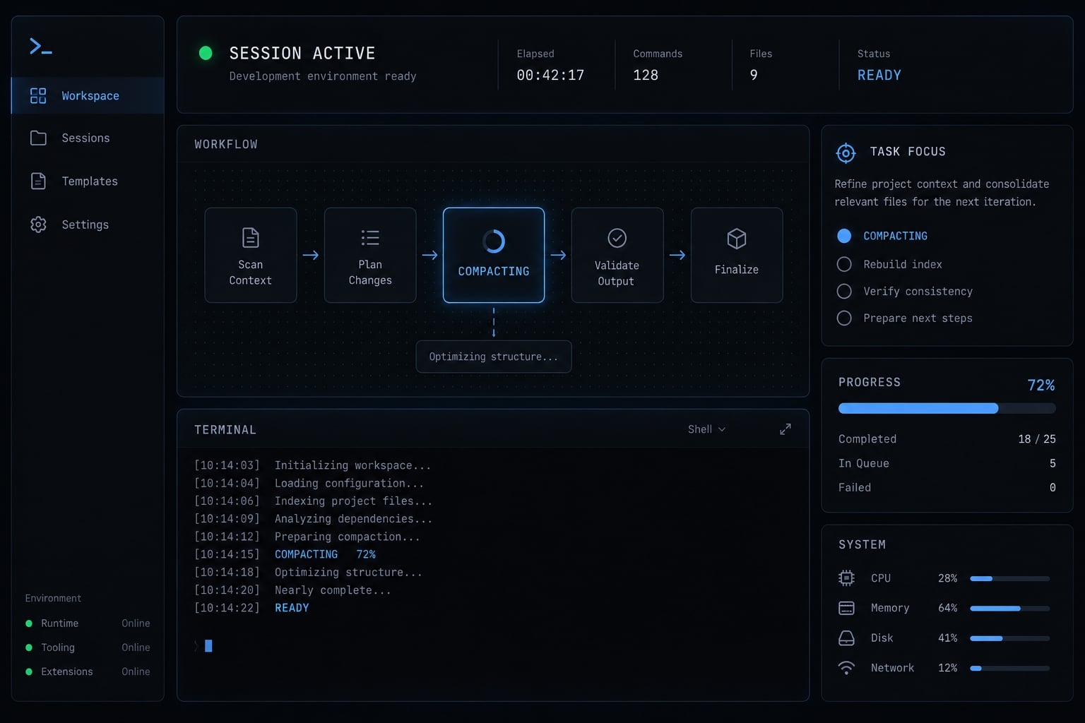Image resolution: width=1085 pixels, height=723 pixels.
Task: Open Templates from the sidebar
Action: (x=88, y=181)
